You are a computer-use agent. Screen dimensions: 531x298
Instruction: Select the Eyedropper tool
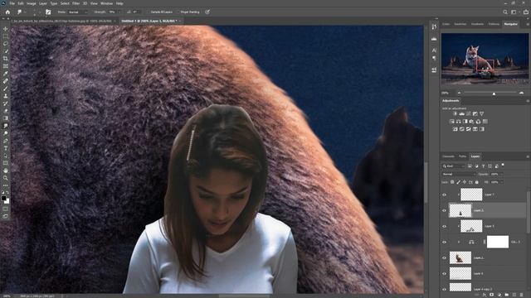pyautogui.click(x=6, y=74)
